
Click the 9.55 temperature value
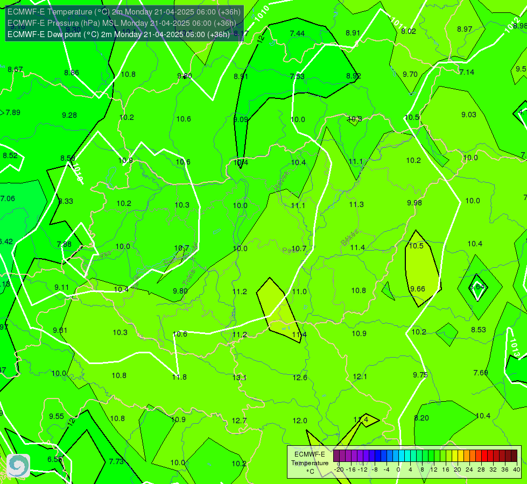[57, 416]
